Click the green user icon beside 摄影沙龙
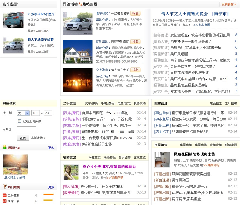The width and height of the screenshot is (240, 205). pos(4,147)
